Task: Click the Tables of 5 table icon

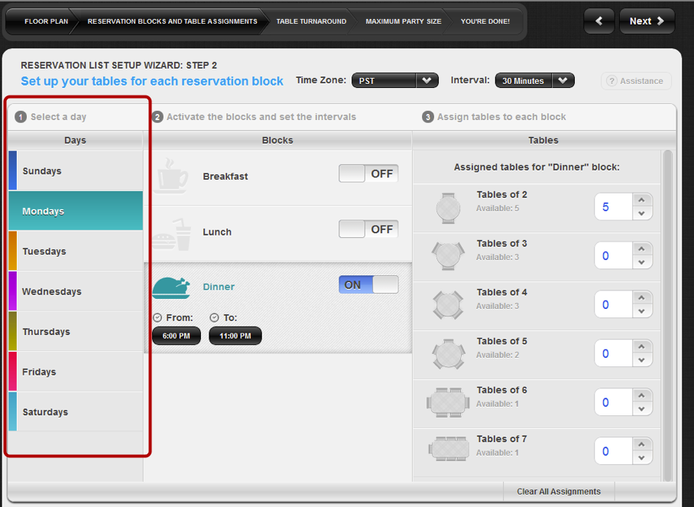Action: (x=449, y=354)
